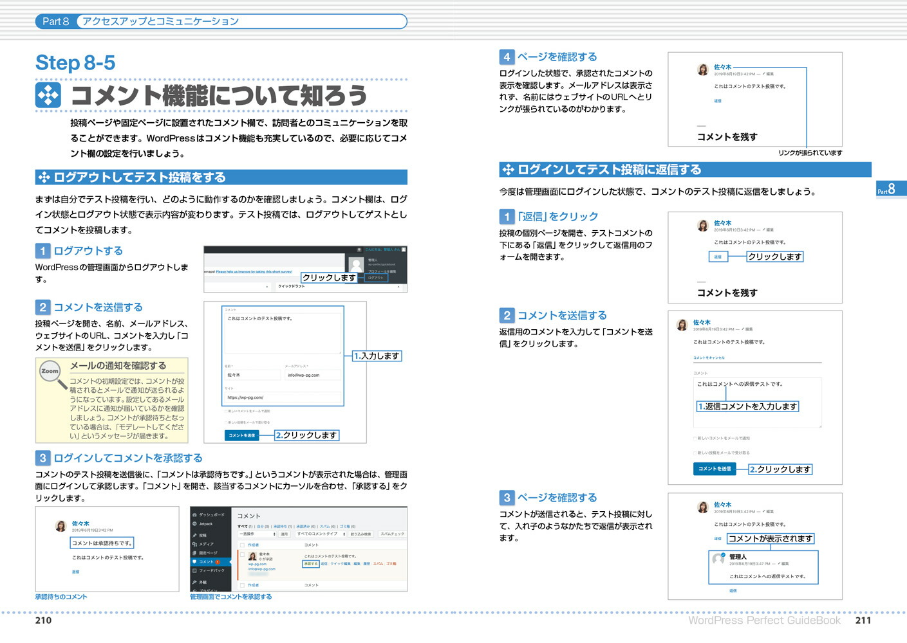Click the 名前 field containing 佐々木
This screenshot has height=643, width=907.
pyautogui.click(x=253, y=375)
